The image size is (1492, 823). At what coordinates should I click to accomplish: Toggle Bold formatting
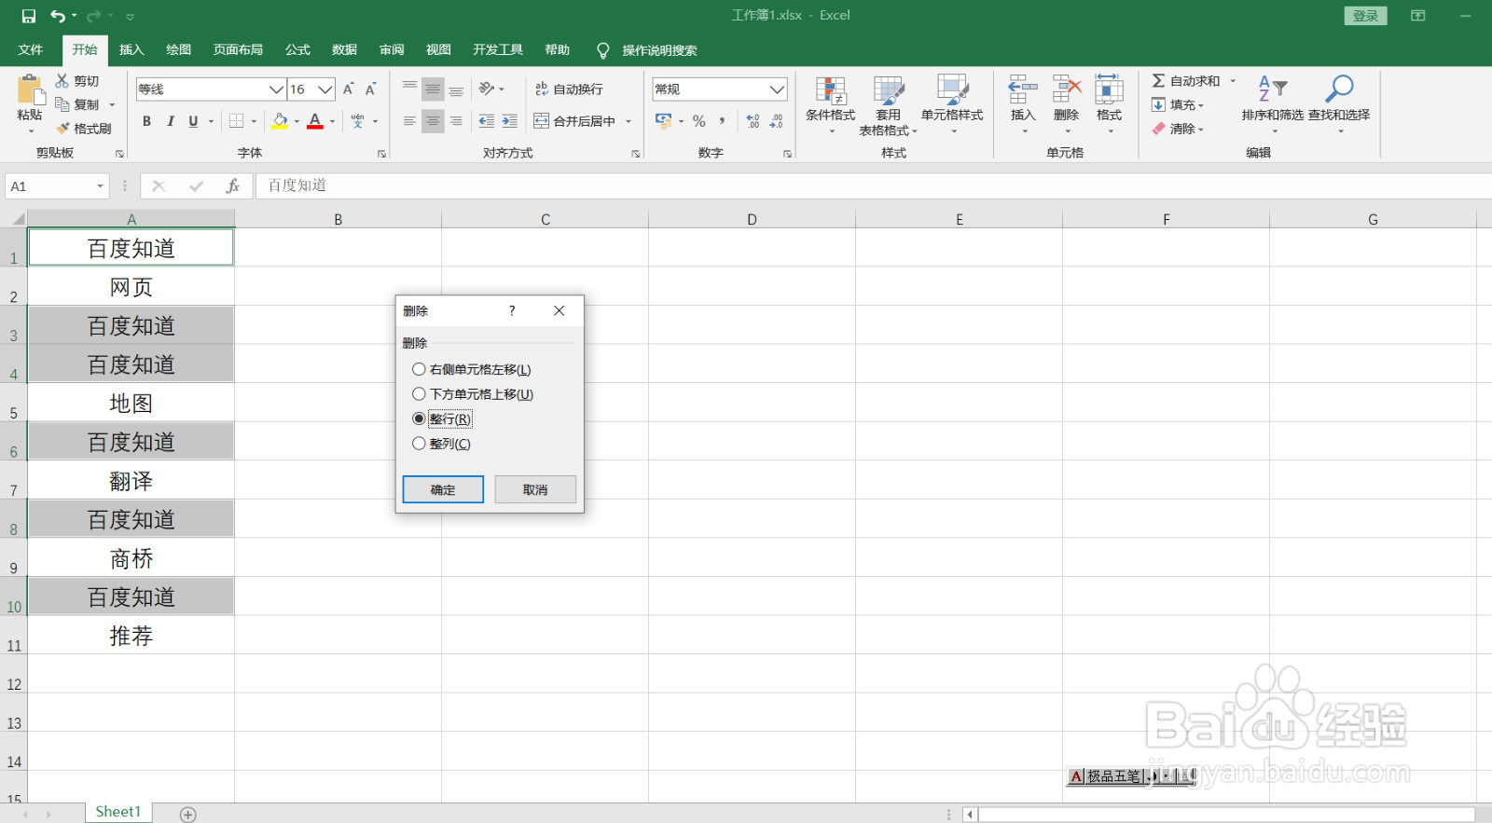[x=146, y=121]
